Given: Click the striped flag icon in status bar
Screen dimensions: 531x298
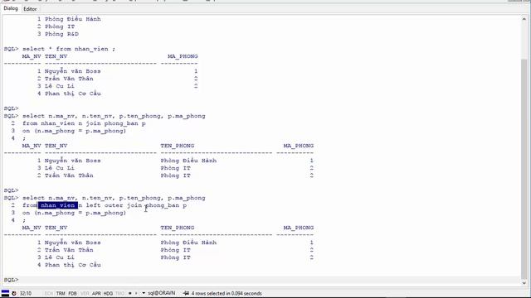Looking at the screenshot, I should pos(5,293).
